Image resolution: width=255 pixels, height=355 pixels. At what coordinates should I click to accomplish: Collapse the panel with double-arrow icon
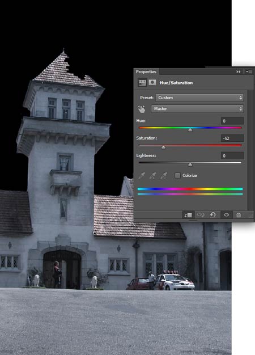point(238,72)
